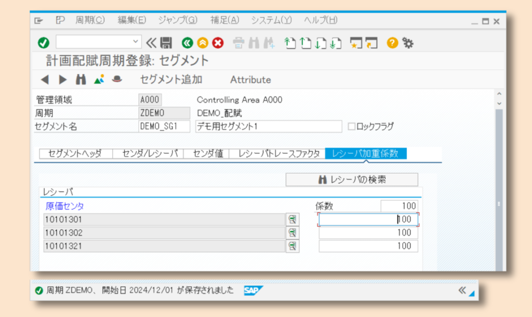Click the header 係数 field with 100
The width and height of the screenshot is (532, 317).
point(399,206)
